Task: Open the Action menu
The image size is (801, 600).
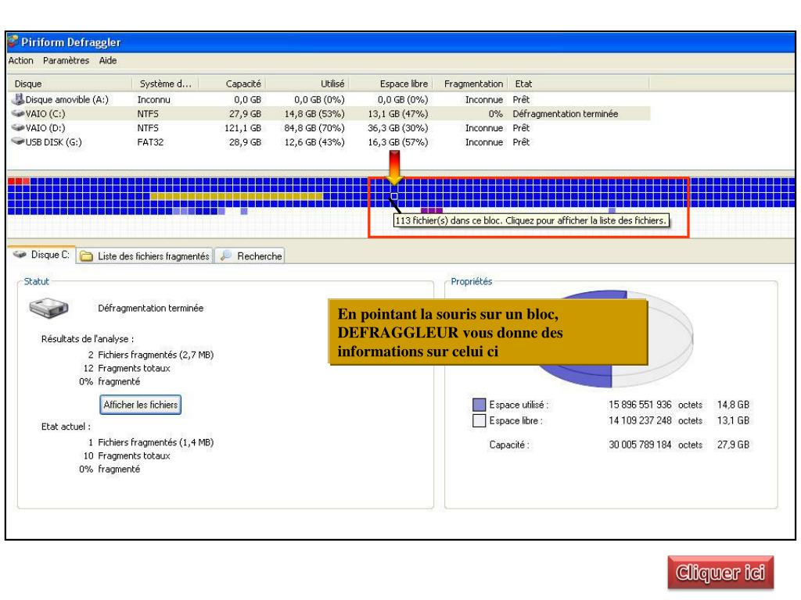Action: 22,62
